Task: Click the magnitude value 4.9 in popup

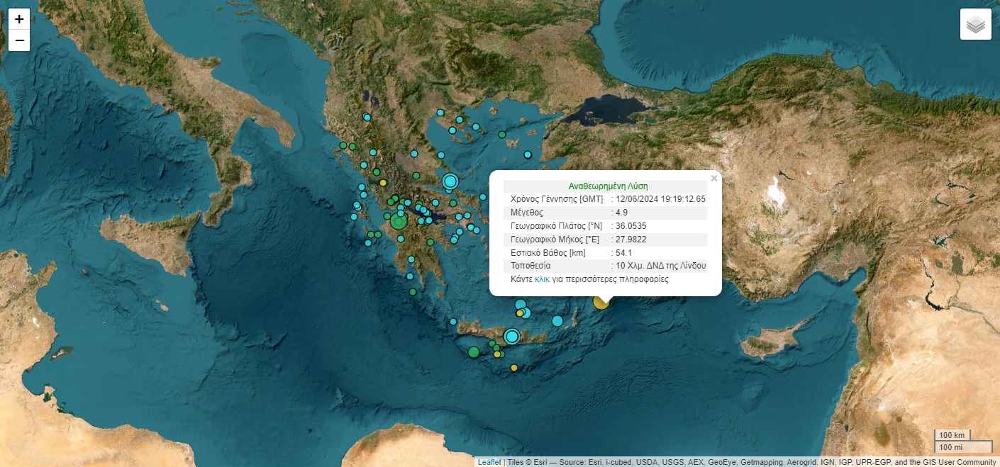Action: point(622,212)
